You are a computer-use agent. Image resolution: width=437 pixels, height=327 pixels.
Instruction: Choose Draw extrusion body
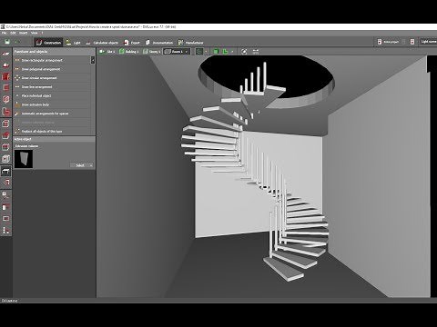[x=52, y=104]
